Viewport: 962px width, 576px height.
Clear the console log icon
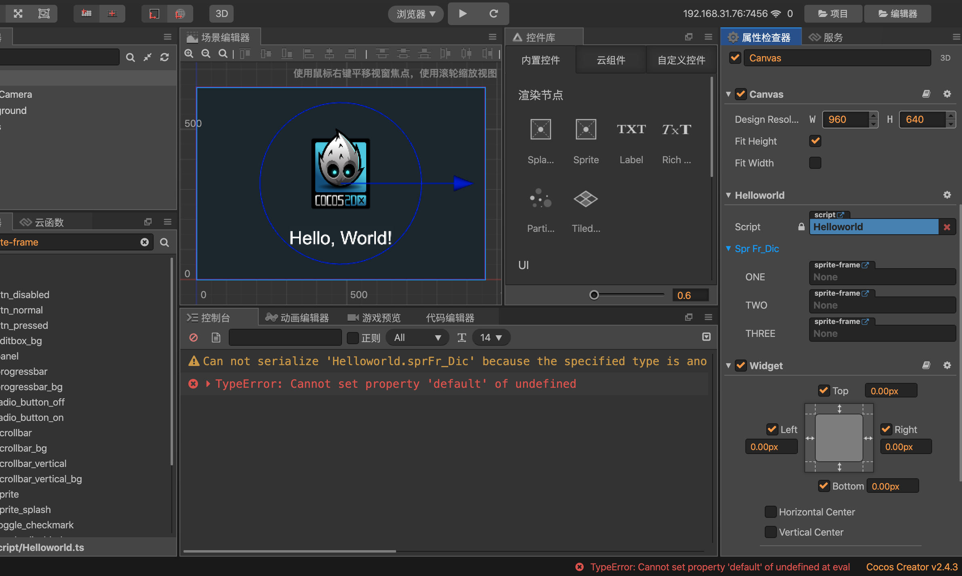coord(194,337)
